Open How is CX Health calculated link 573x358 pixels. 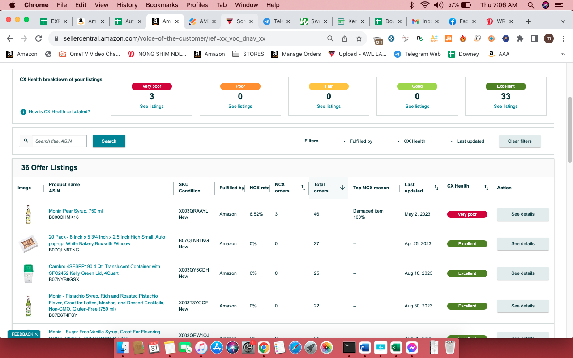(x=59, y=112)
